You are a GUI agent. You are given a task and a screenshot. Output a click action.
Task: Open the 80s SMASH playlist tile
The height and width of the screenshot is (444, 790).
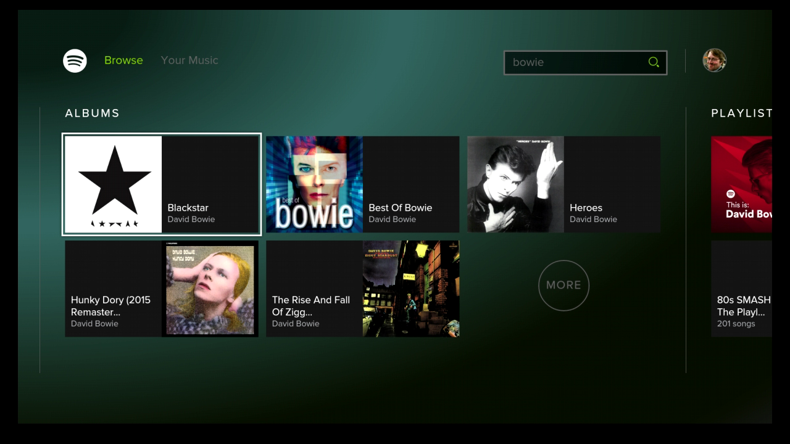[x=741, y=289]
